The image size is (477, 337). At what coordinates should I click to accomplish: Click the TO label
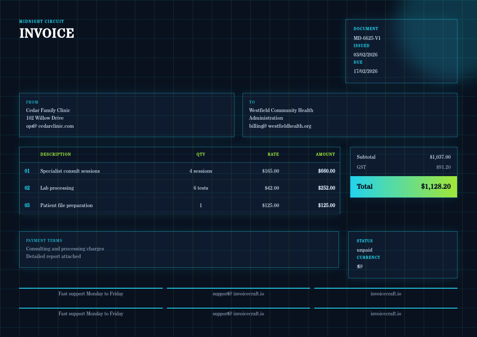(x=252, y=102)
